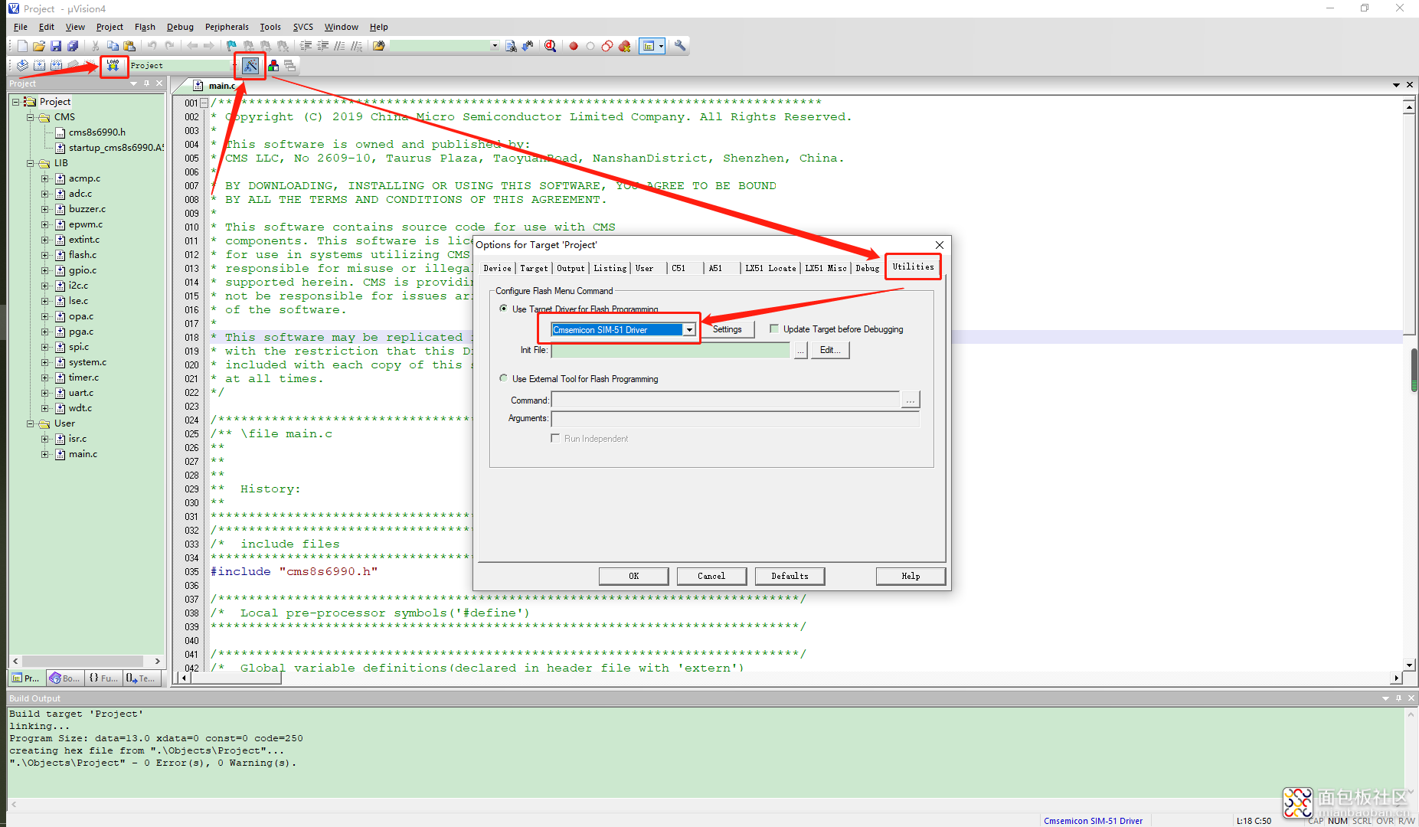Save the current file via toolbar
1419x827 pixels.
[x=56, y=46]
